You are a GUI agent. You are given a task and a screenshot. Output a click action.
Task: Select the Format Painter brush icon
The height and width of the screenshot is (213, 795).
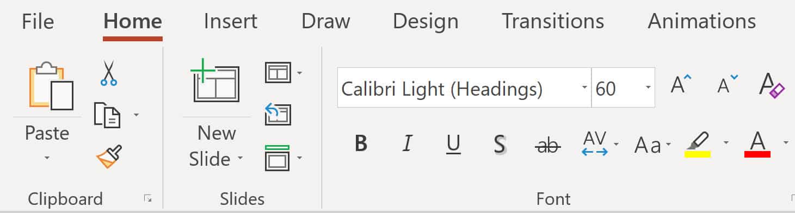point(109,157)
